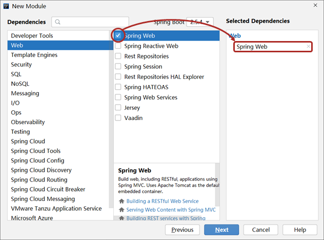Viewport: 324px width, 240px height.
Task: Select the Security category
Action: [x=22, y=65]
